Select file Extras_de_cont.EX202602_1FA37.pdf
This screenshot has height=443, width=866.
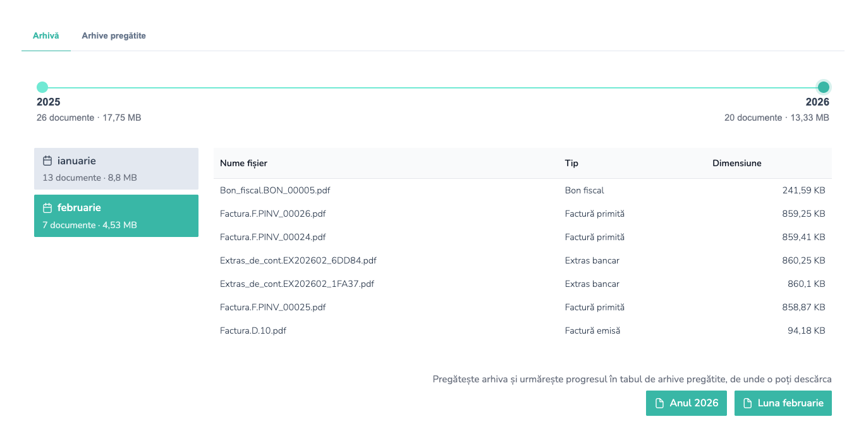coord(296,284)
